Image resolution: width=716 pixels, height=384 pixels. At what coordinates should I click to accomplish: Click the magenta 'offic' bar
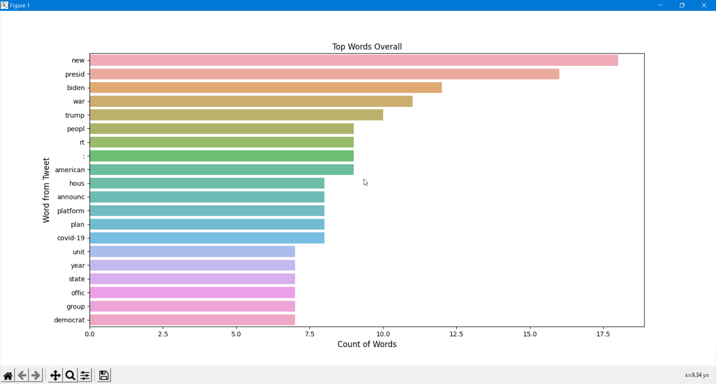point(192,293)
